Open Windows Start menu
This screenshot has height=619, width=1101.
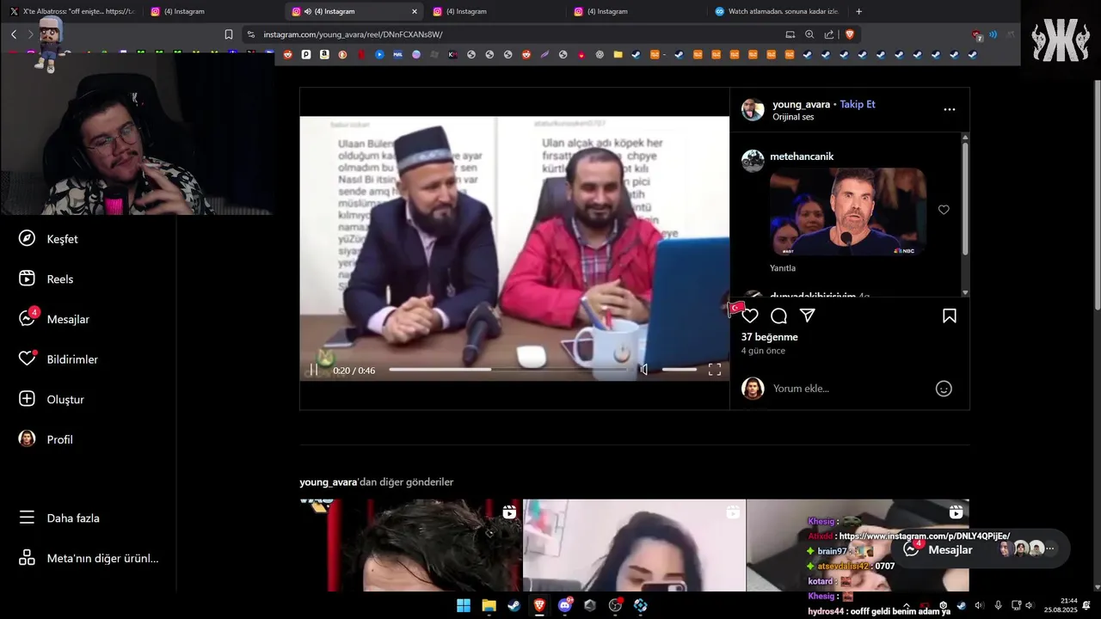(463, 605)
